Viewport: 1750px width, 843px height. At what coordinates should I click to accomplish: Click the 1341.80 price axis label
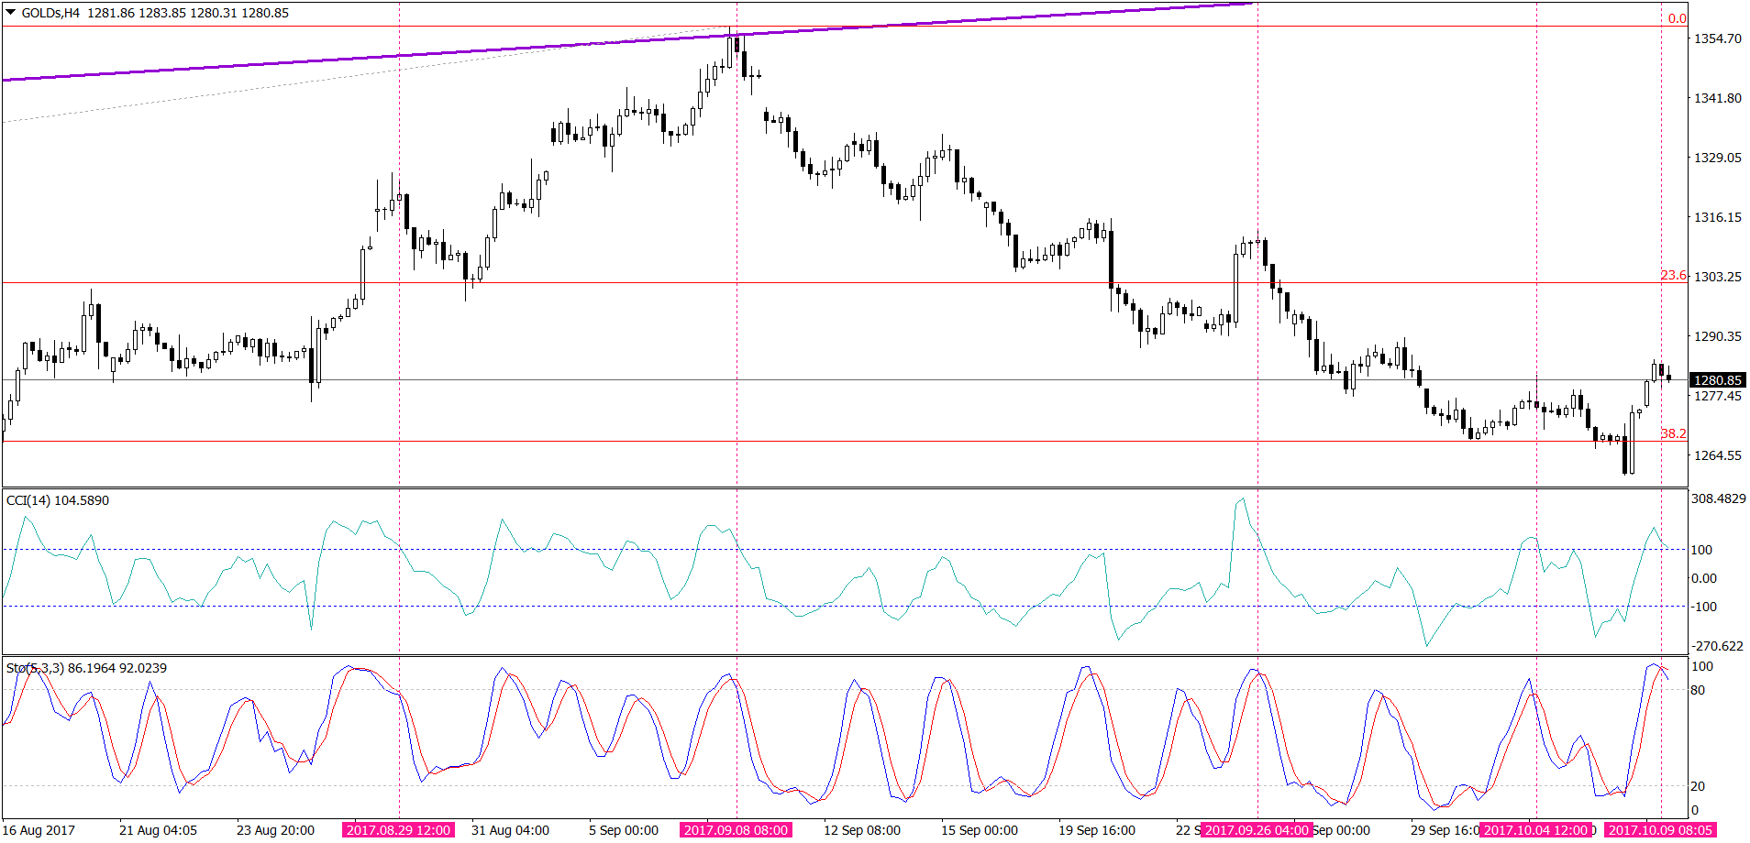click(1717, 98)
